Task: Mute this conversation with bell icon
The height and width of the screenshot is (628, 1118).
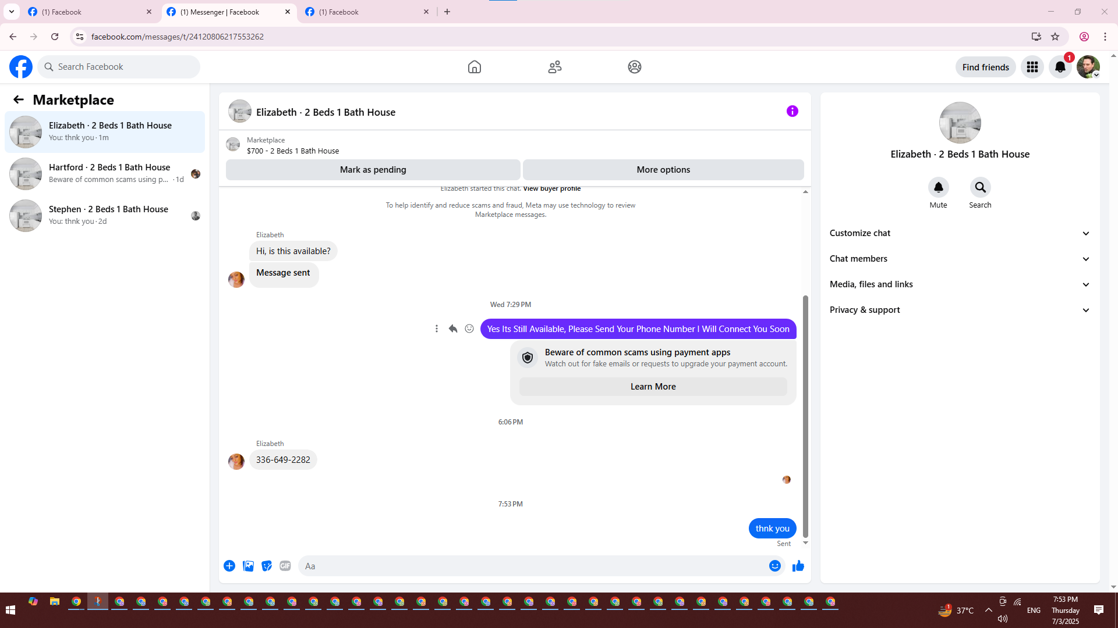Action: 938,187
